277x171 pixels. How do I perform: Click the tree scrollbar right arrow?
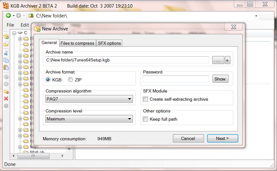pyautogui.click(x=63, y=156)
